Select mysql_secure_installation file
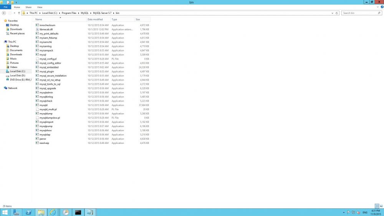The image size is (384, 216). [x=53, y=76]
